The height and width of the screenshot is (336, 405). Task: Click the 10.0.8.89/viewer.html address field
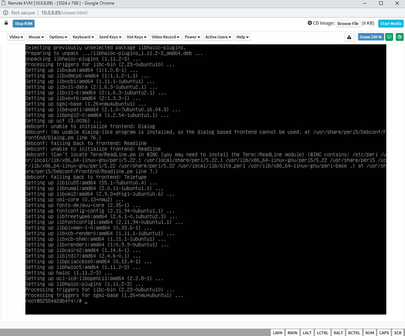[64, 13]
